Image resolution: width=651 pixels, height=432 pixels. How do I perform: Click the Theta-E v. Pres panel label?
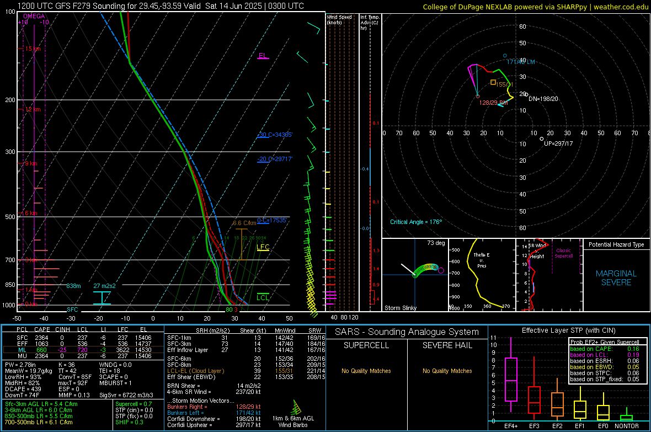(x=482, y=260)
